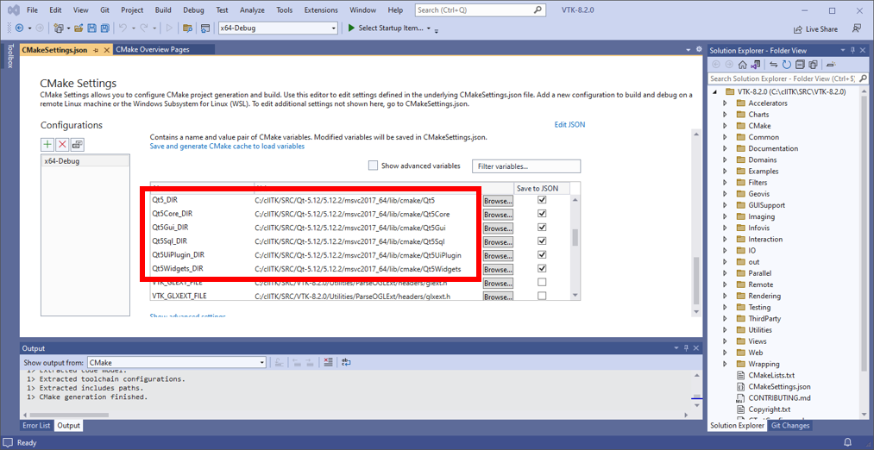Uncheck Save to JSON for Qt5Sql_DIR
874x450 pixels.
(541, 241)
